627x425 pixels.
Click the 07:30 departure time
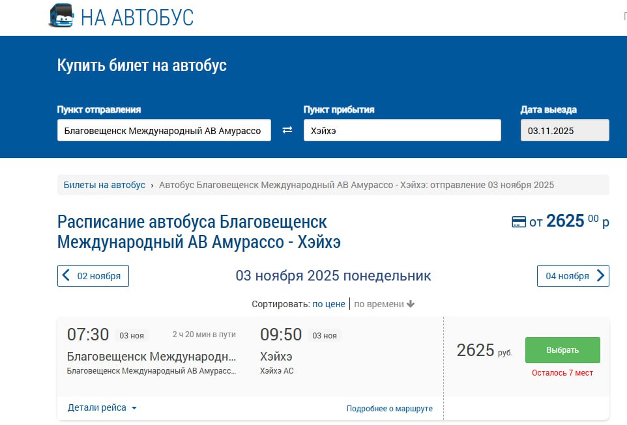pos(88,335)
